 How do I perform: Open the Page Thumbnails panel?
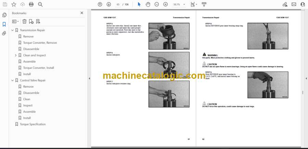4,15
